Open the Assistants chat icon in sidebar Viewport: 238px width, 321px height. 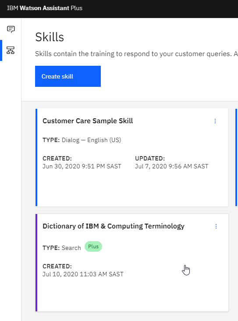11,29
